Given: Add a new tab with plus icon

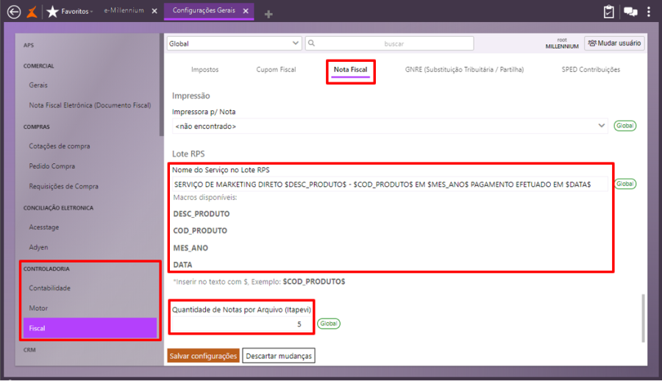Looking at the screenshot, I should point(268,15).
